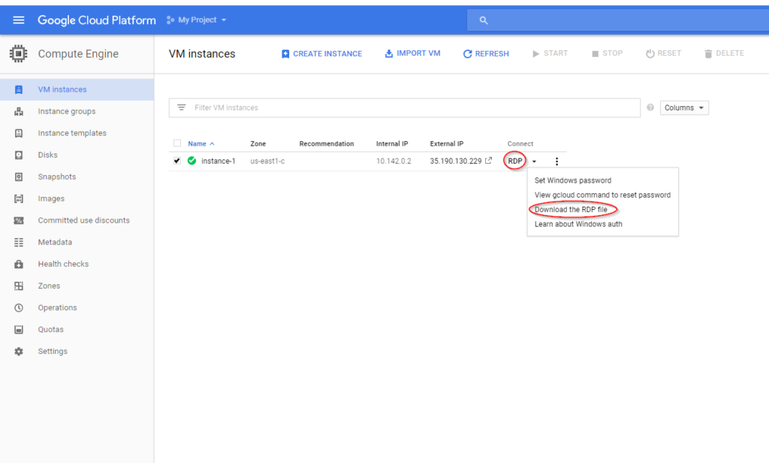Click the REFRESH button

486,53
